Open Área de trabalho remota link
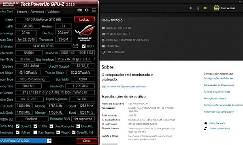The image size is (243, 145). (217, 92)
